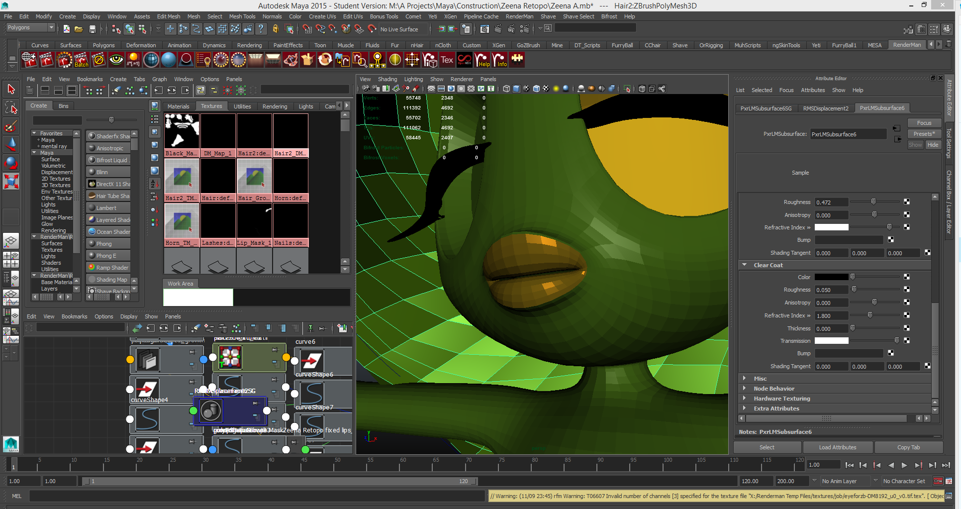Click the Tex shelf icon

coord(447,60)
